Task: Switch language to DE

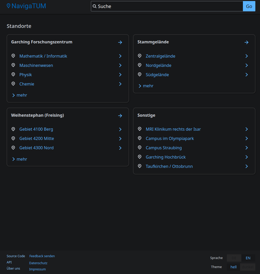Action: [x=234, y=258]
